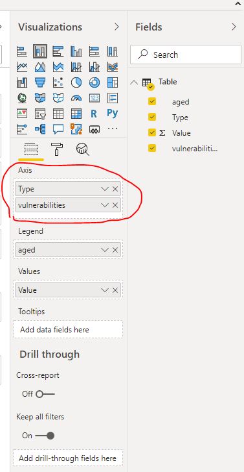Click the Tooltips 'Add data fields here' well

click(x=68, y=330)
